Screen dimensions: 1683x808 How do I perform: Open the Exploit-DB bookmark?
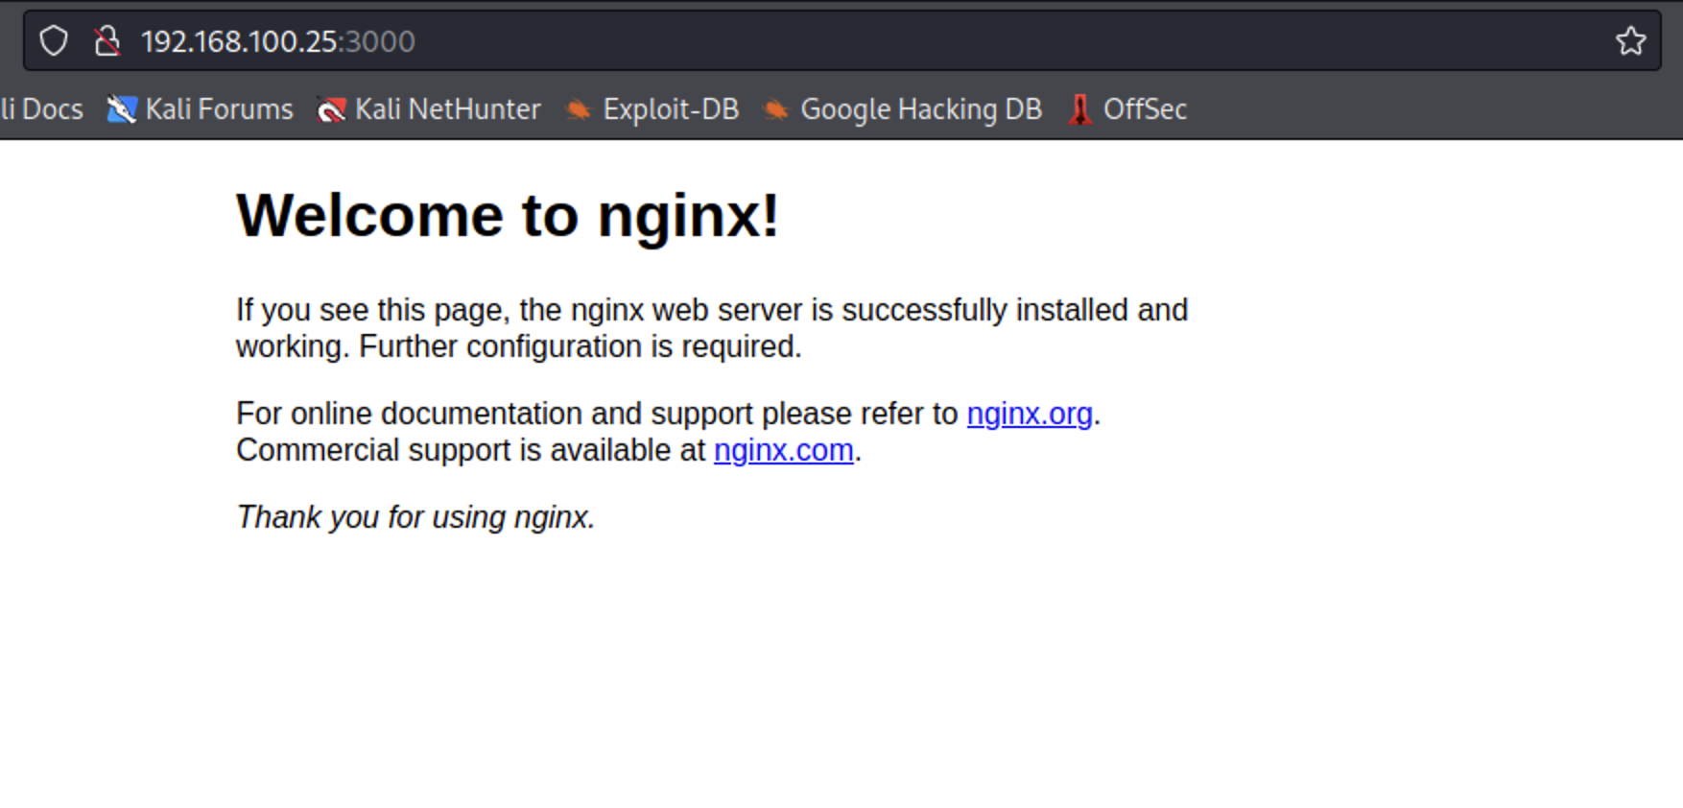coord(652,109)
